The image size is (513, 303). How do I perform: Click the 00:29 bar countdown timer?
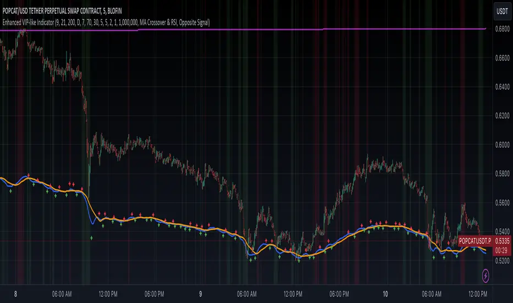[x=502, y=250]
